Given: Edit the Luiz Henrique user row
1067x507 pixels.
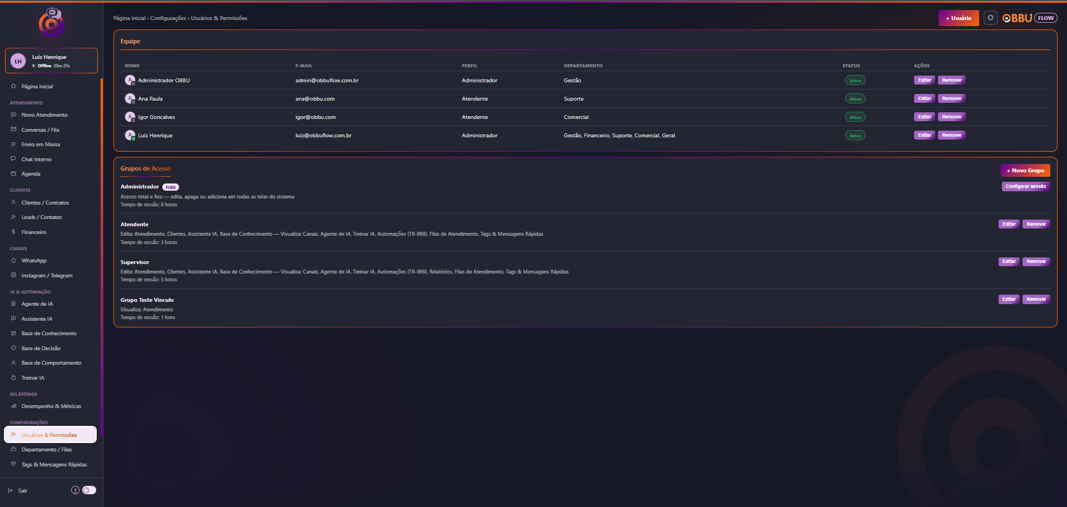Looking at the screenshot, I should click(x=925, y=135).
